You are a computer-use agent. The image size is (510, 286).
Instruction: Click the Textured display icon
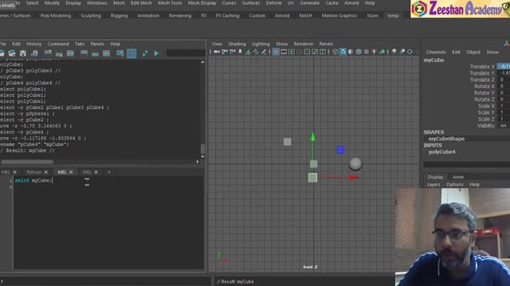coord(367,52)
